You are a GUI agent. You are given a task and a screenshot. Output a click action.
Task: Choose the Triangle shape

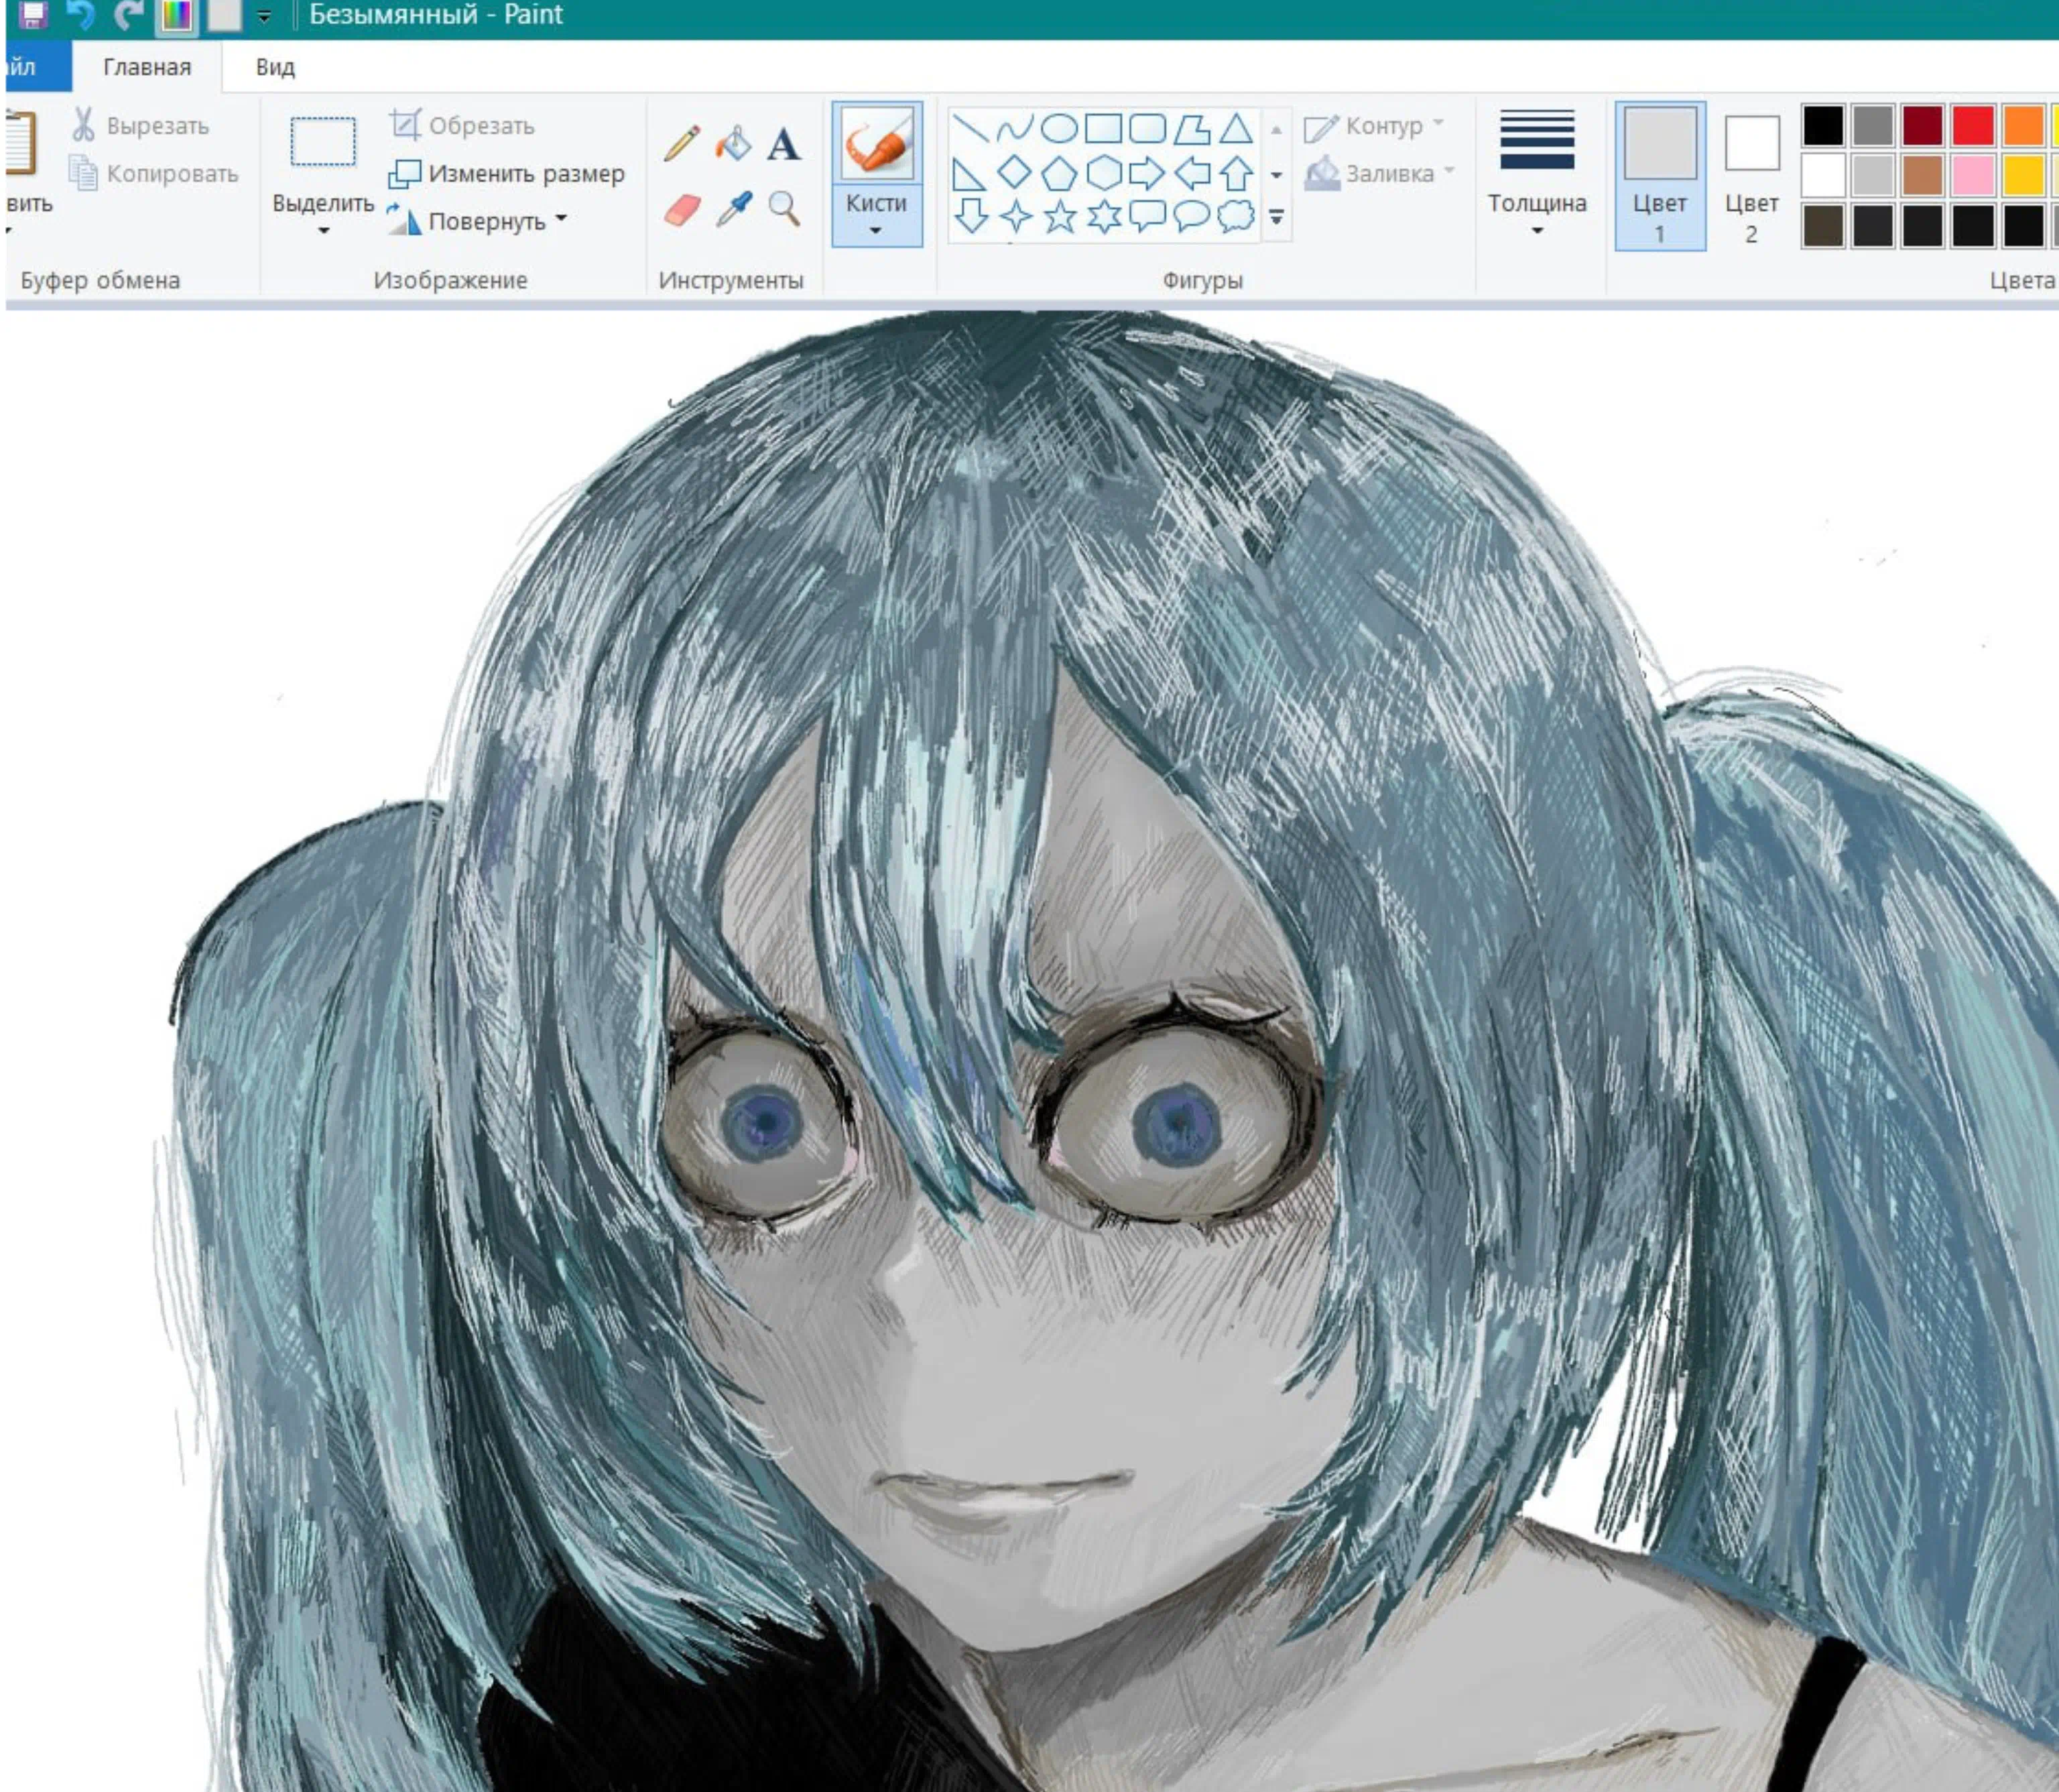tap(1235, 128)
